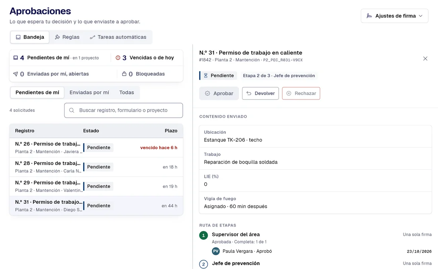Click the signature icon in Ajustes de firma

tap(369, 16)
